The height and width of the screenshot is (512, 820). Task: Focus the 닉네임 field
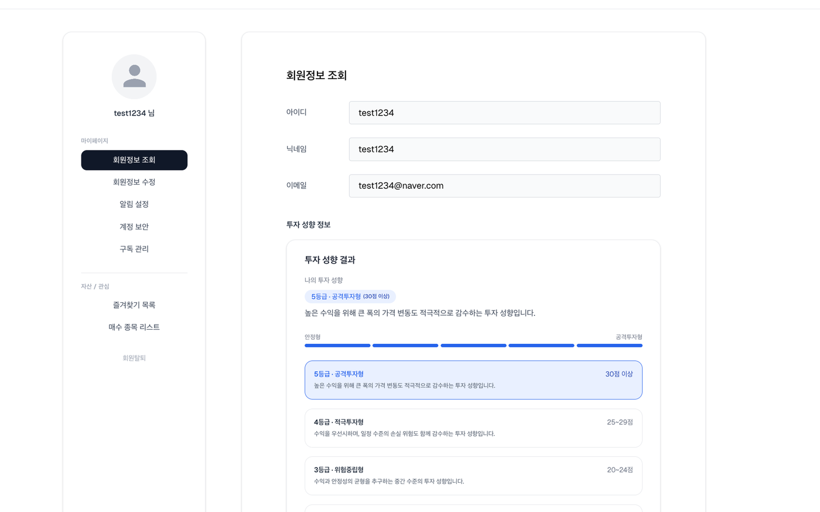pyautogui.click(x=504, y=149)
